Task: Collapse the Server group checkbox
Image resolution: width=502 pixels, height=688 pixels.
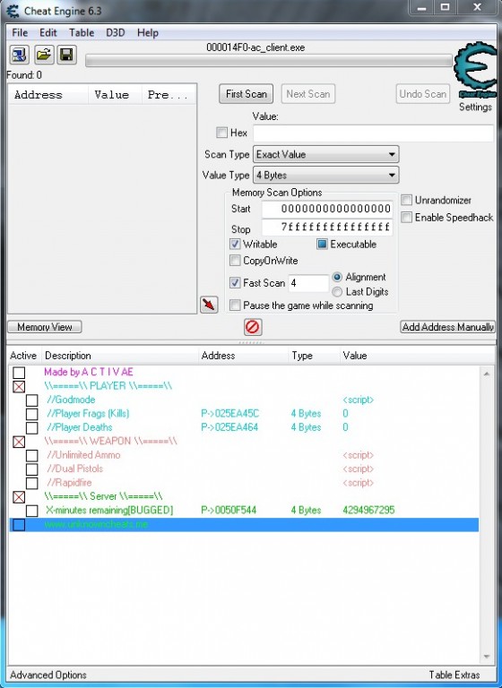Action: (x=19, y=497)
